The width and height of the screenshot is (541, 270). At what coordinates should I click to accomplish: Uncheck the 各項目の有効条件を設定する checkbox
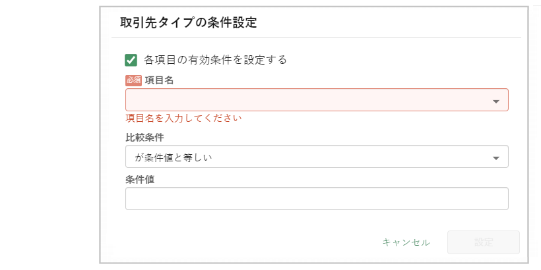[131, 60]
